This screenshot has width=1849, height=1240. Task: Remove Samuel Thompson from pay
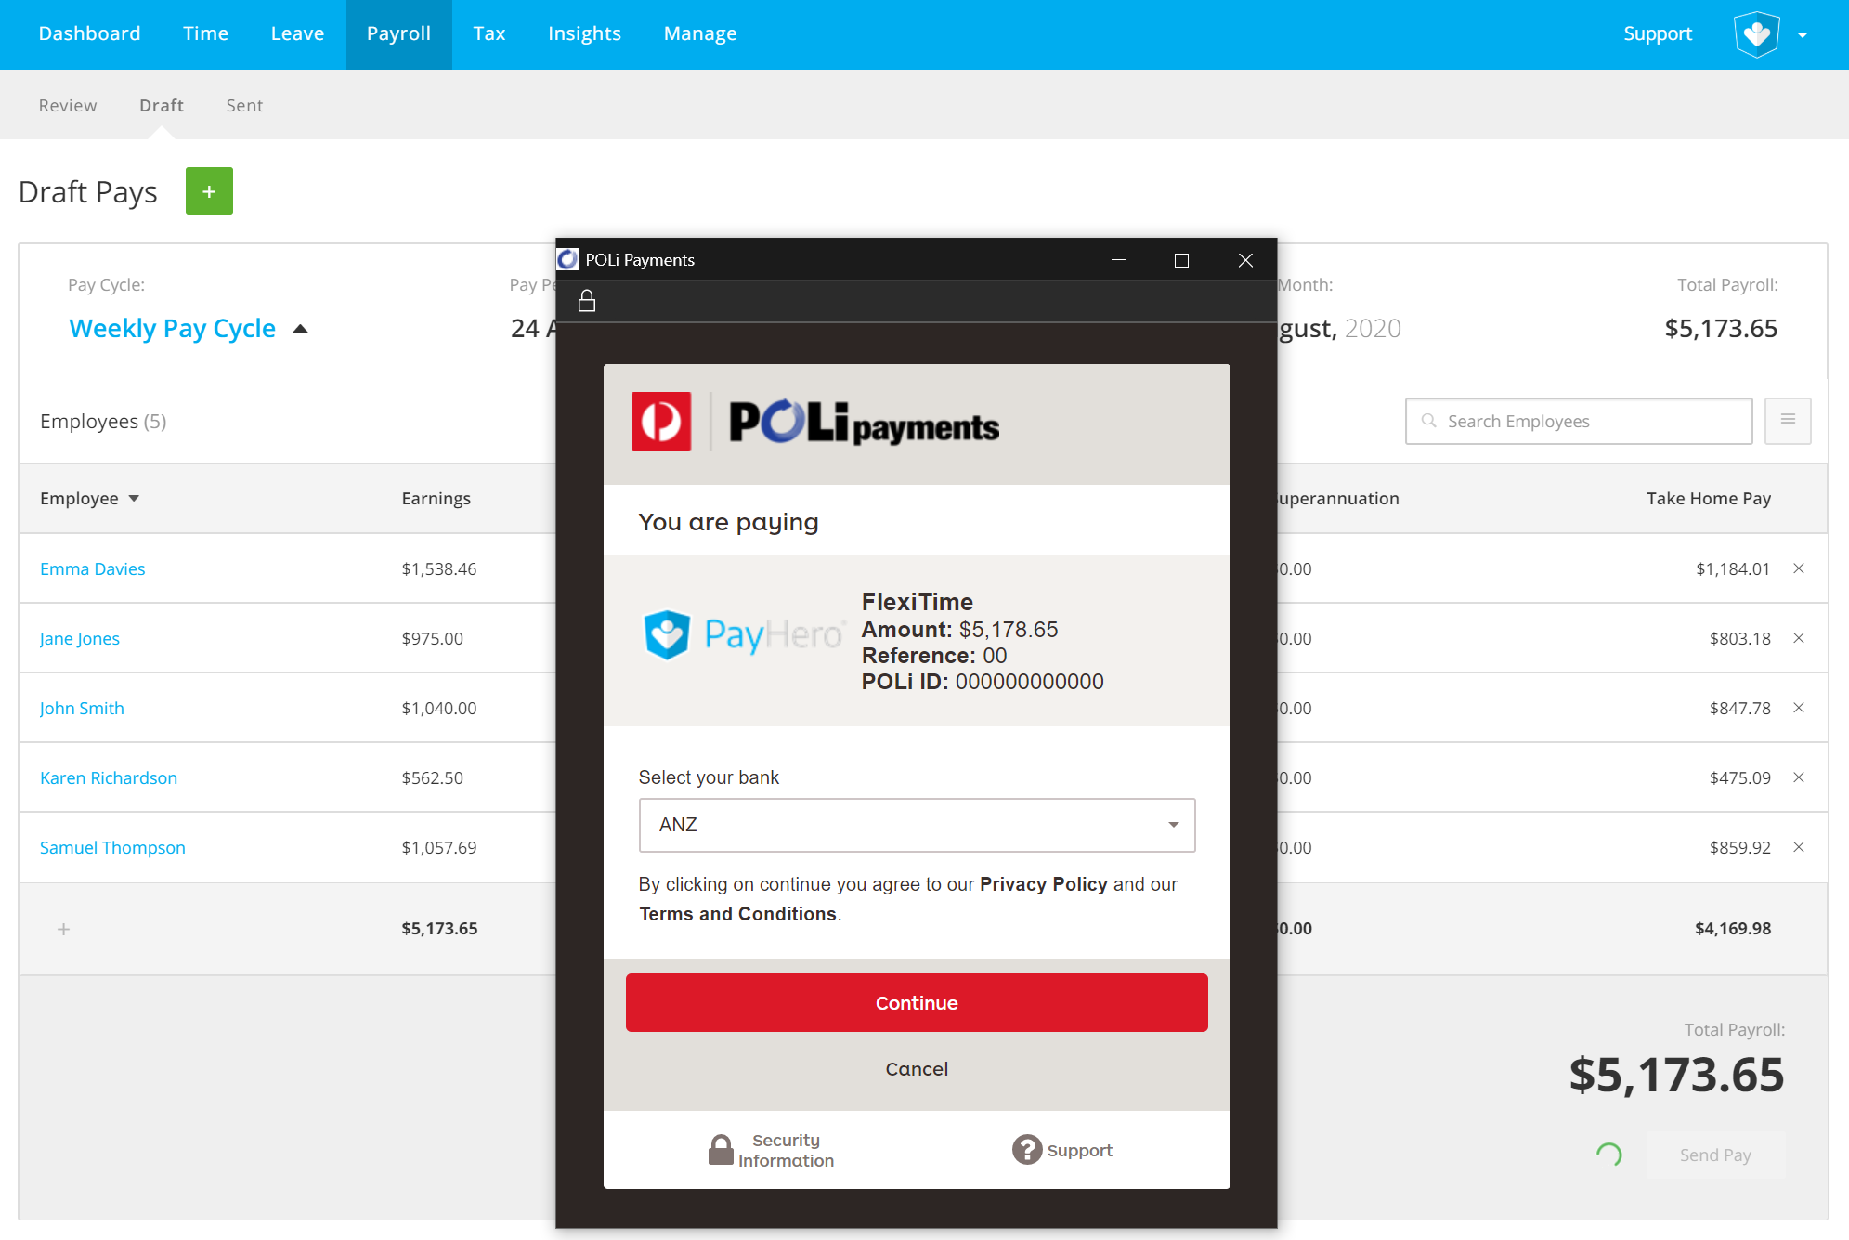pyautogui.click(x=1799, y=847)
